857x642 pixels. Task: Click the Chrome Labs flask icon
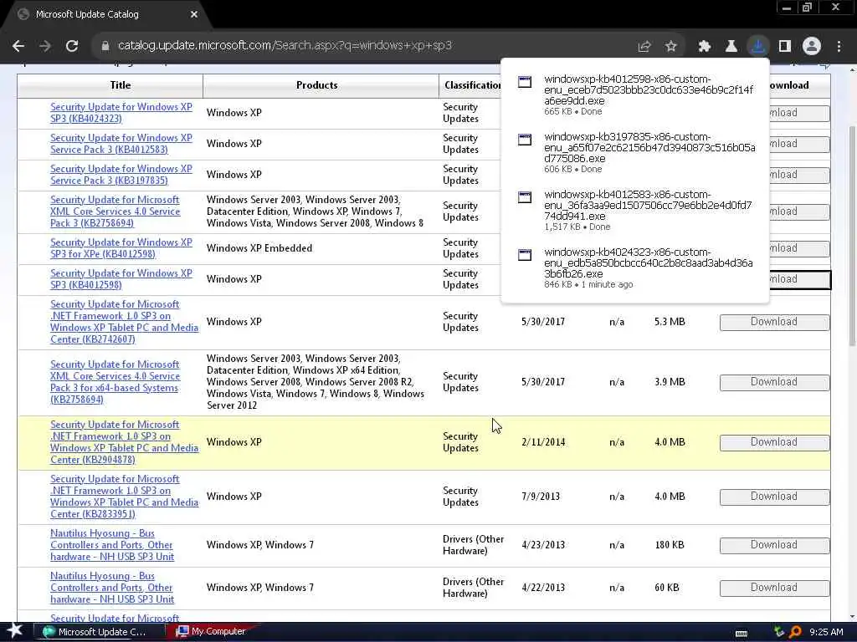click(731, 47)
